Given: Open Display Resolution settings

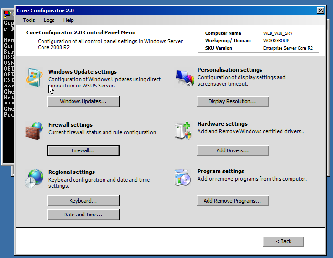Looking at the screenshot, I should pyautogui.click(x=232, y=101).
